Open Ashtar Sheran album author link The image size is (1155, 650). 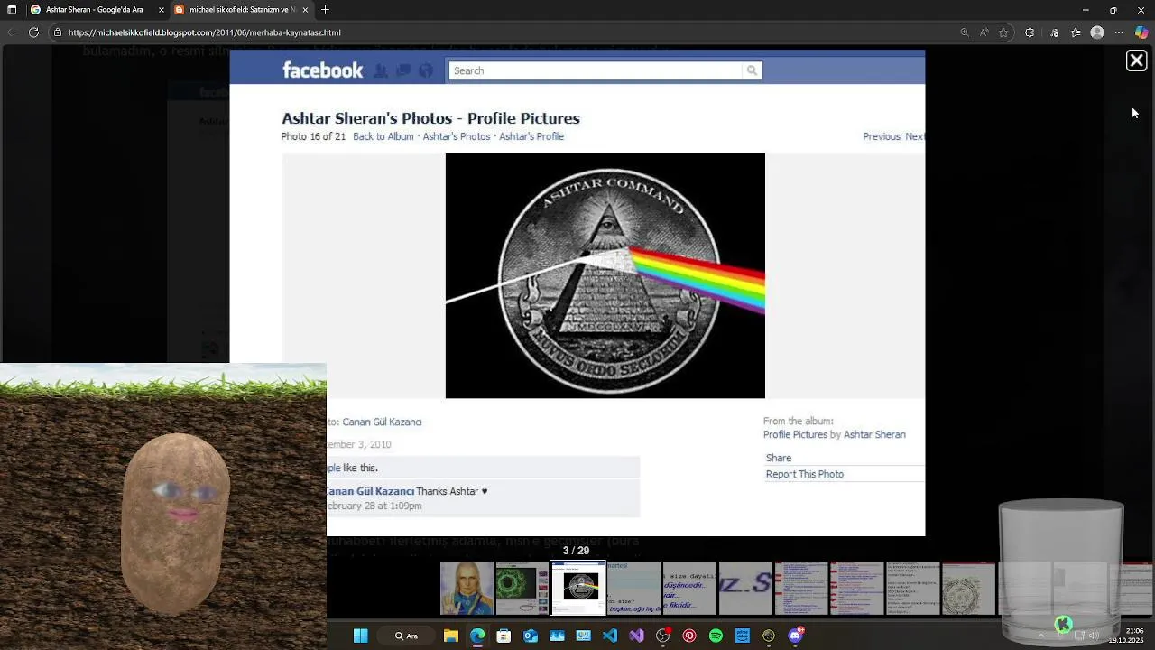click(874, 434)
